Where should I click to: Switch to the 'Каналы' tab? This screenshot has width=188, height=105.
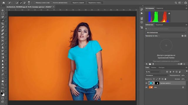(x=154, y=67)
